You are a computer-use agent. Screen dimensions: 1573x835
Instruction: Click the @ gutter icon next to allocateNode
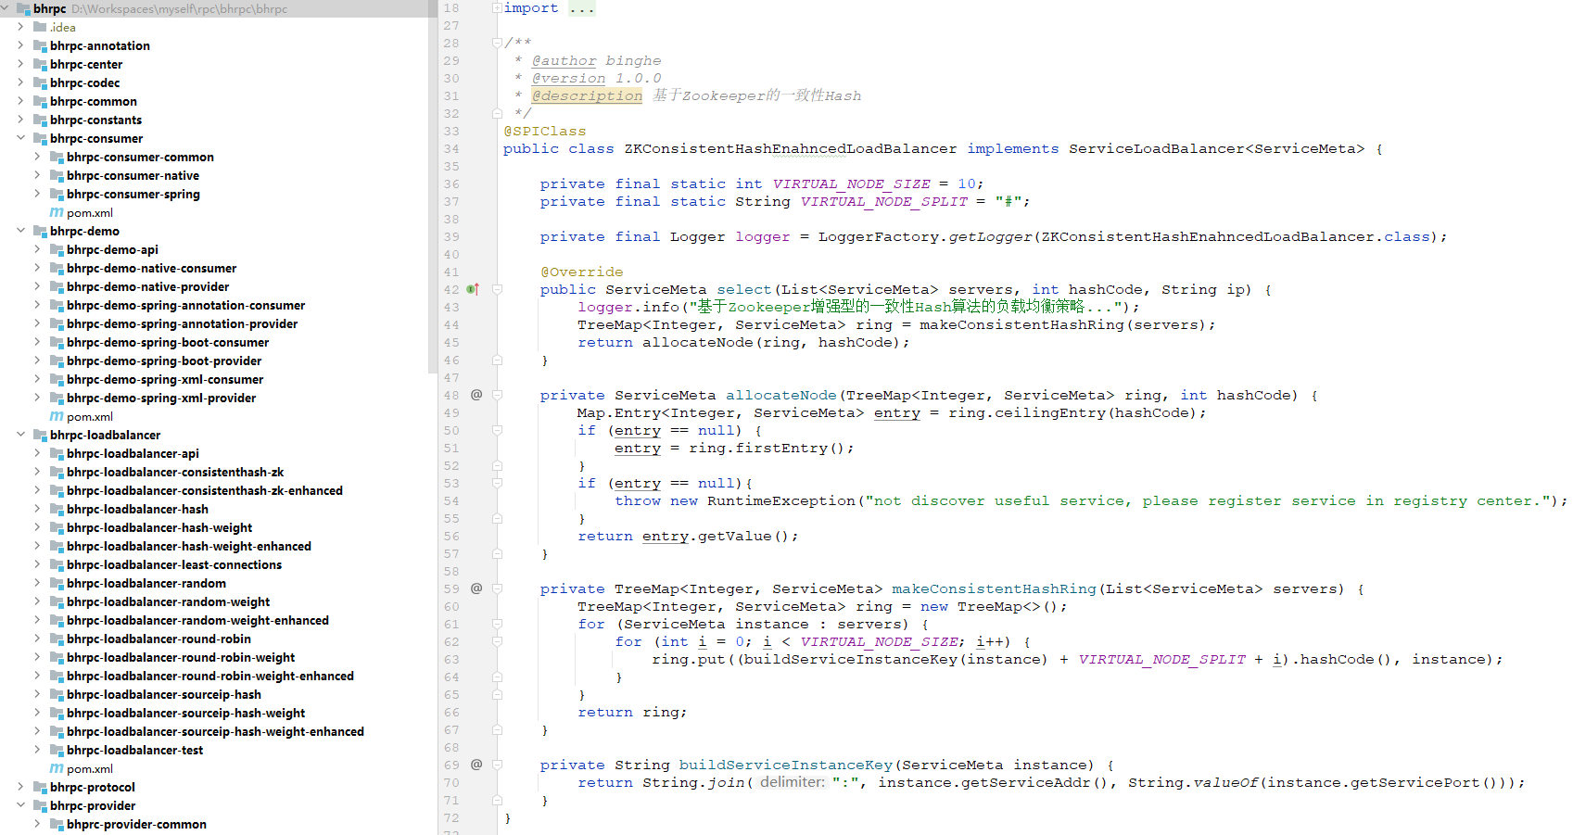(476, 395)
